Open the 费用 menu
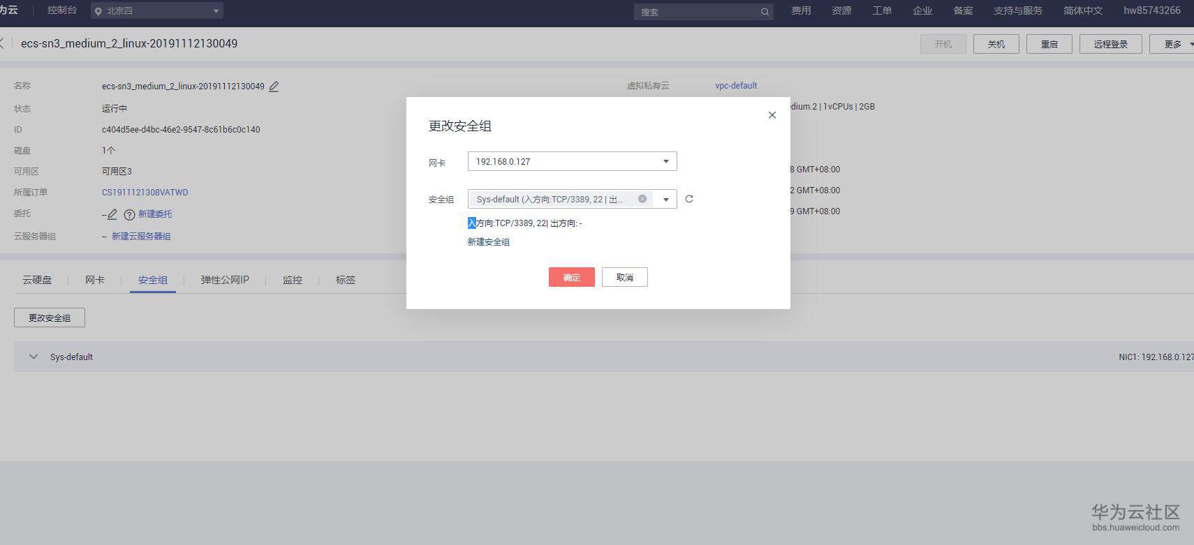 801,10
